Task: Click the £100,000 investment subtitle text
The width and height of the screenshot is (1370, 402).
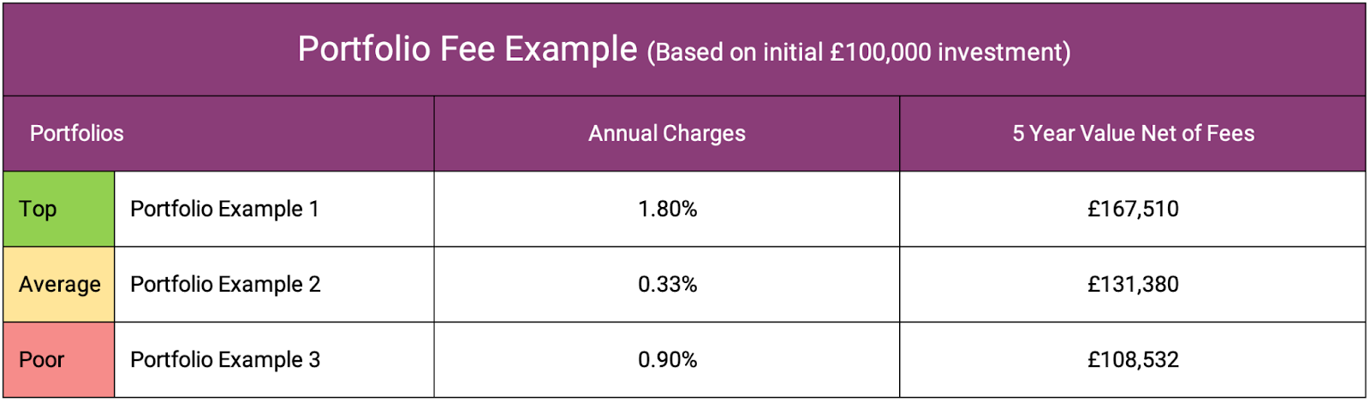Action: pyautogui.click(x=859, y=53)
